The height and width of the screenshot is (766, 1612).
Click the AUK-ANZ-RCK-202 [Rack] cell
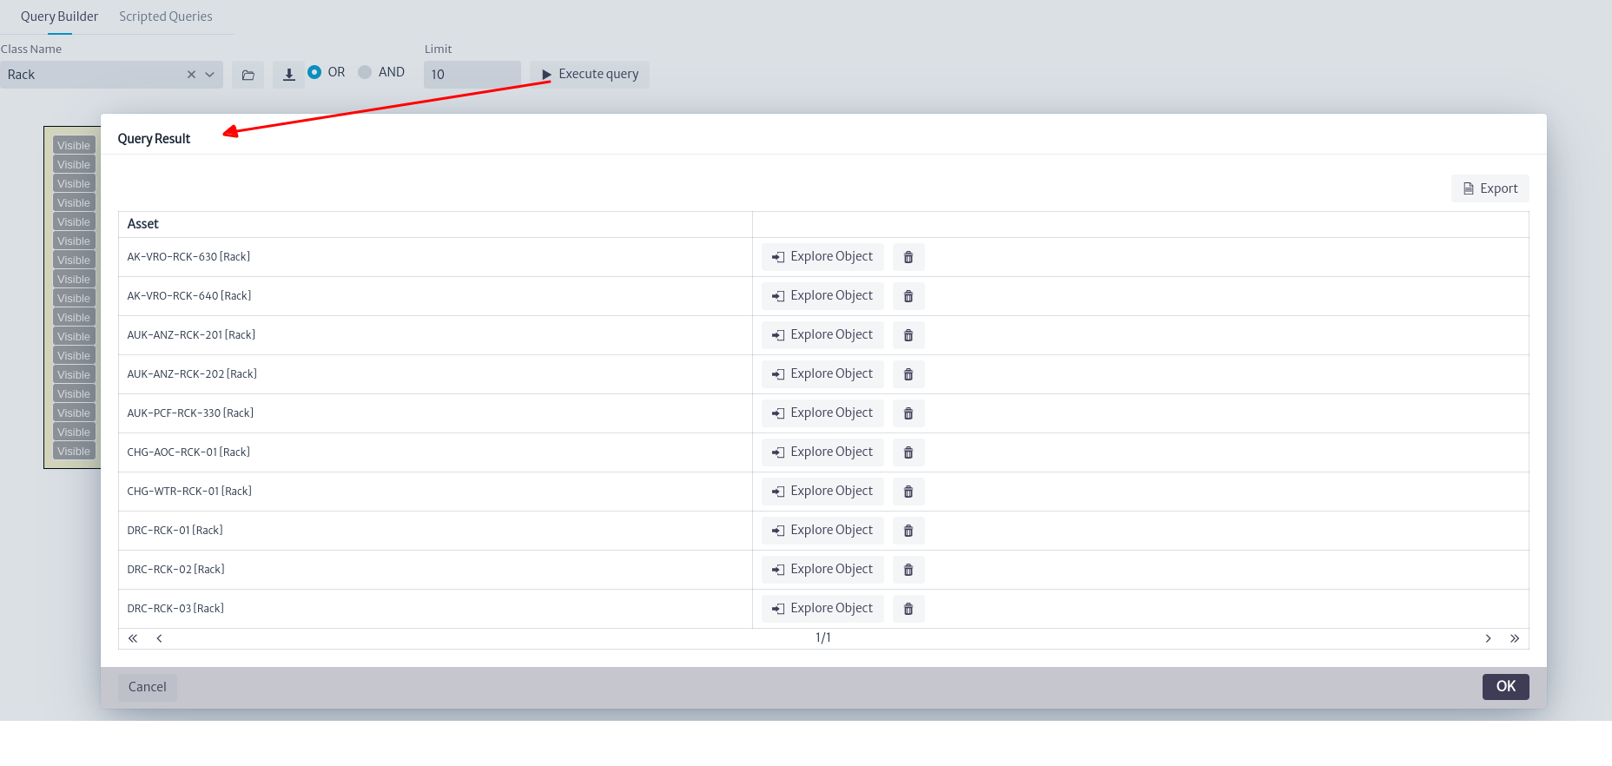coord(435,374)
